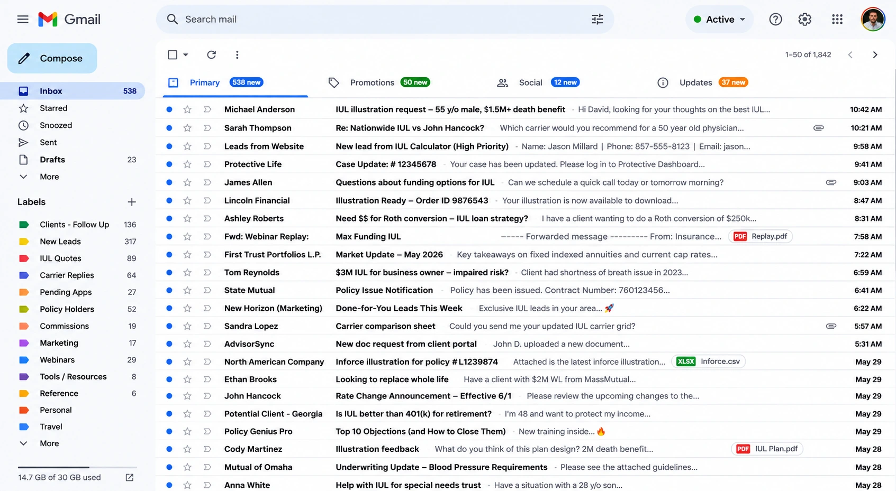Switch to the Primary tab
896x491 pixels.
[x=235, y=82]
